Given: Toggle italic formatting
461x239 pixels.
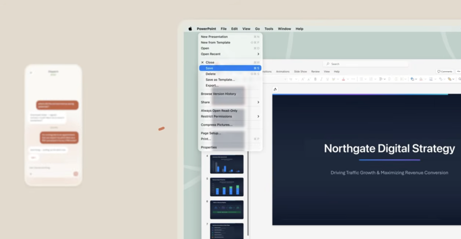Looking at the screenshot, I should (x=321, y=79).
